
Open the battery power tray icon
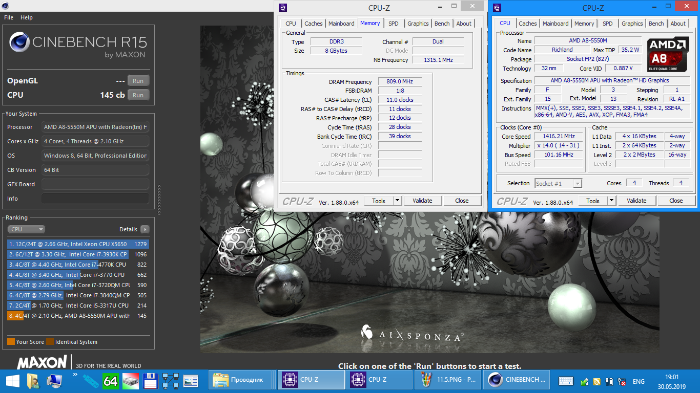(x=609, y=381)
